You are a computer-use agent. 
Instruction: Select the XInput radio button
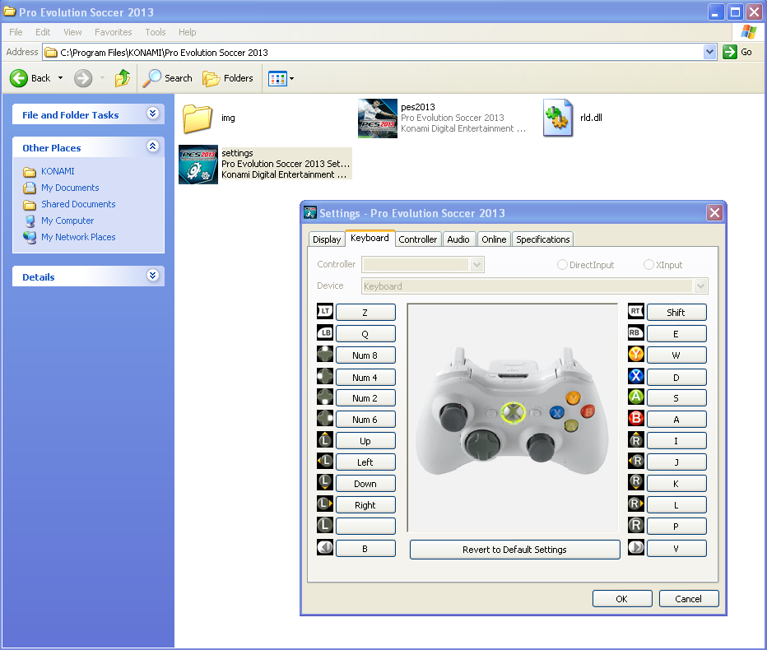coord(648,265)
